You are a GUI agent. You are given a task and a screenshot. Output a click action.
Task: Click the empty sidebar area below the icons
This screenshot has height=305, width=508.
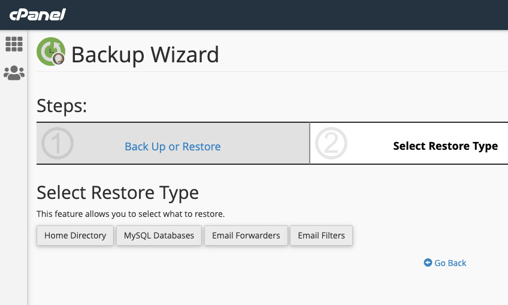[x=14, y=192]
